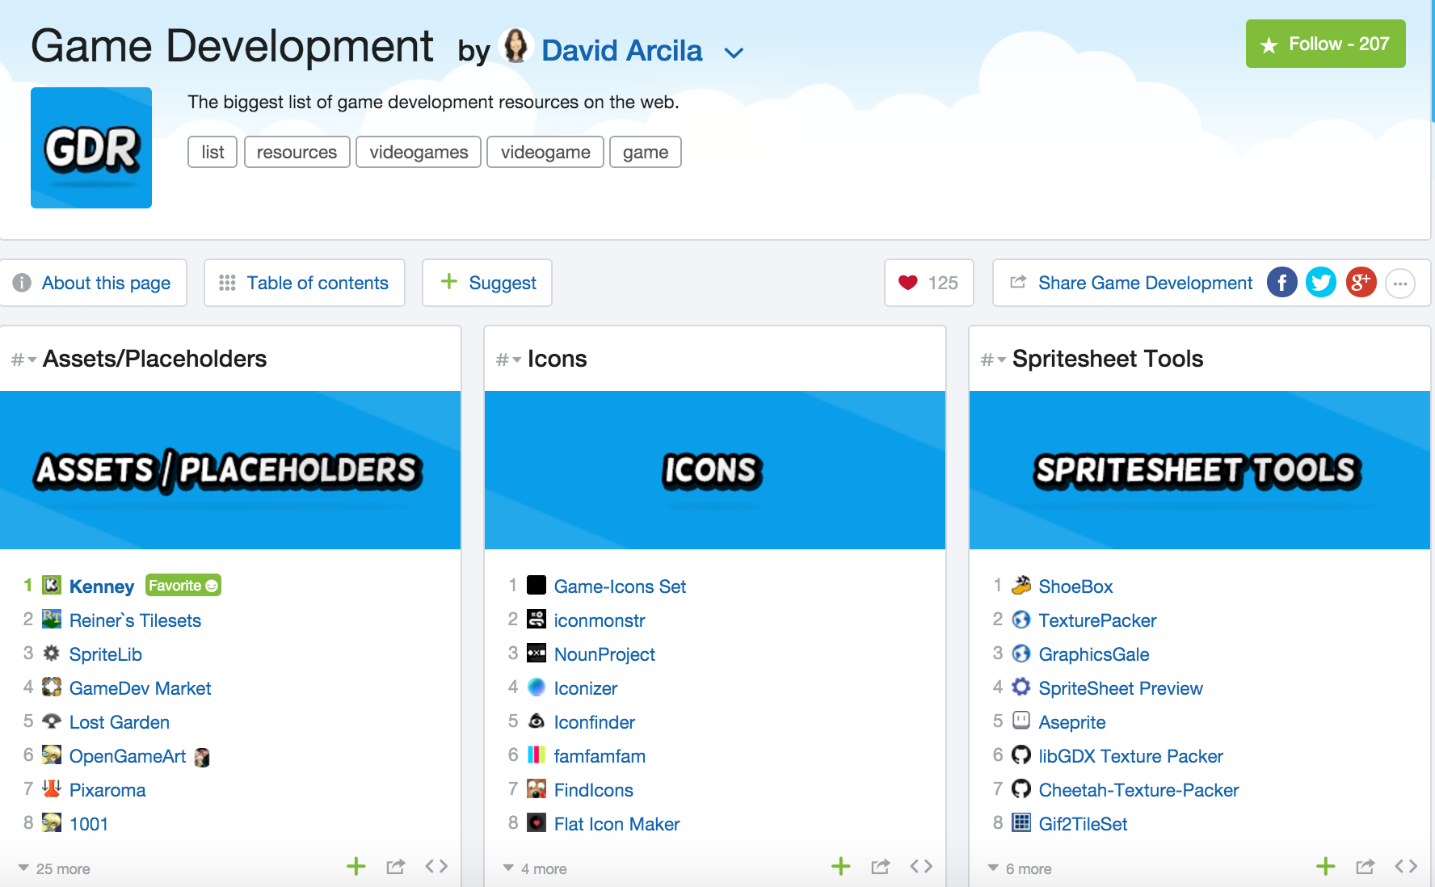
Task: Follow this list with the green Follow button
Action: 1325,44
